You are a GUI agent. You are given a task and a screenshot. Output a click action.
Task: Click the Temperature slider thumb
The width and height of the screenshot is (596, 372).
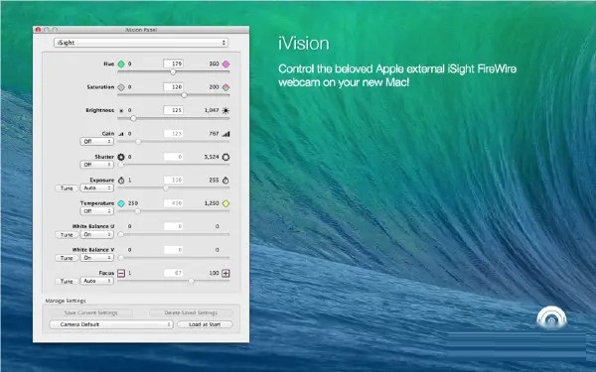pyautogui.click(x=138, y=211)
